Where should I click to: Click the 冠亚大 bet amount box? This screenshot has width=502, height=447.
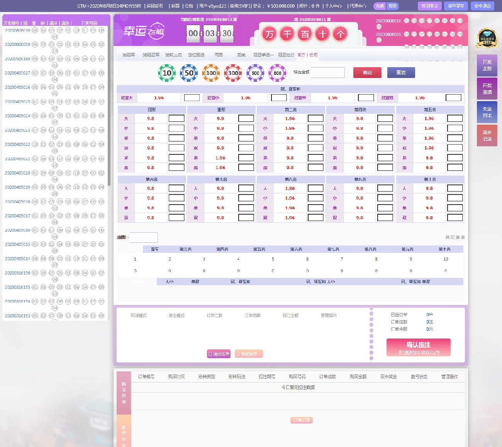192,98
